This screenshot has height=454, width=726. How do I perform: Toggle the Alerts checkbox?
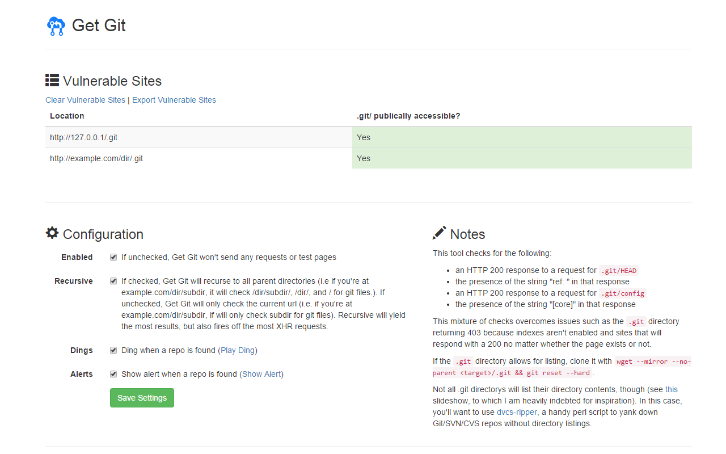[x=113, y=374]
